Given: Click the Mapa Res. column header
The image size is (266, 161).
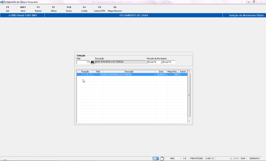Looking at the screenshot, I should coord(173,72).
